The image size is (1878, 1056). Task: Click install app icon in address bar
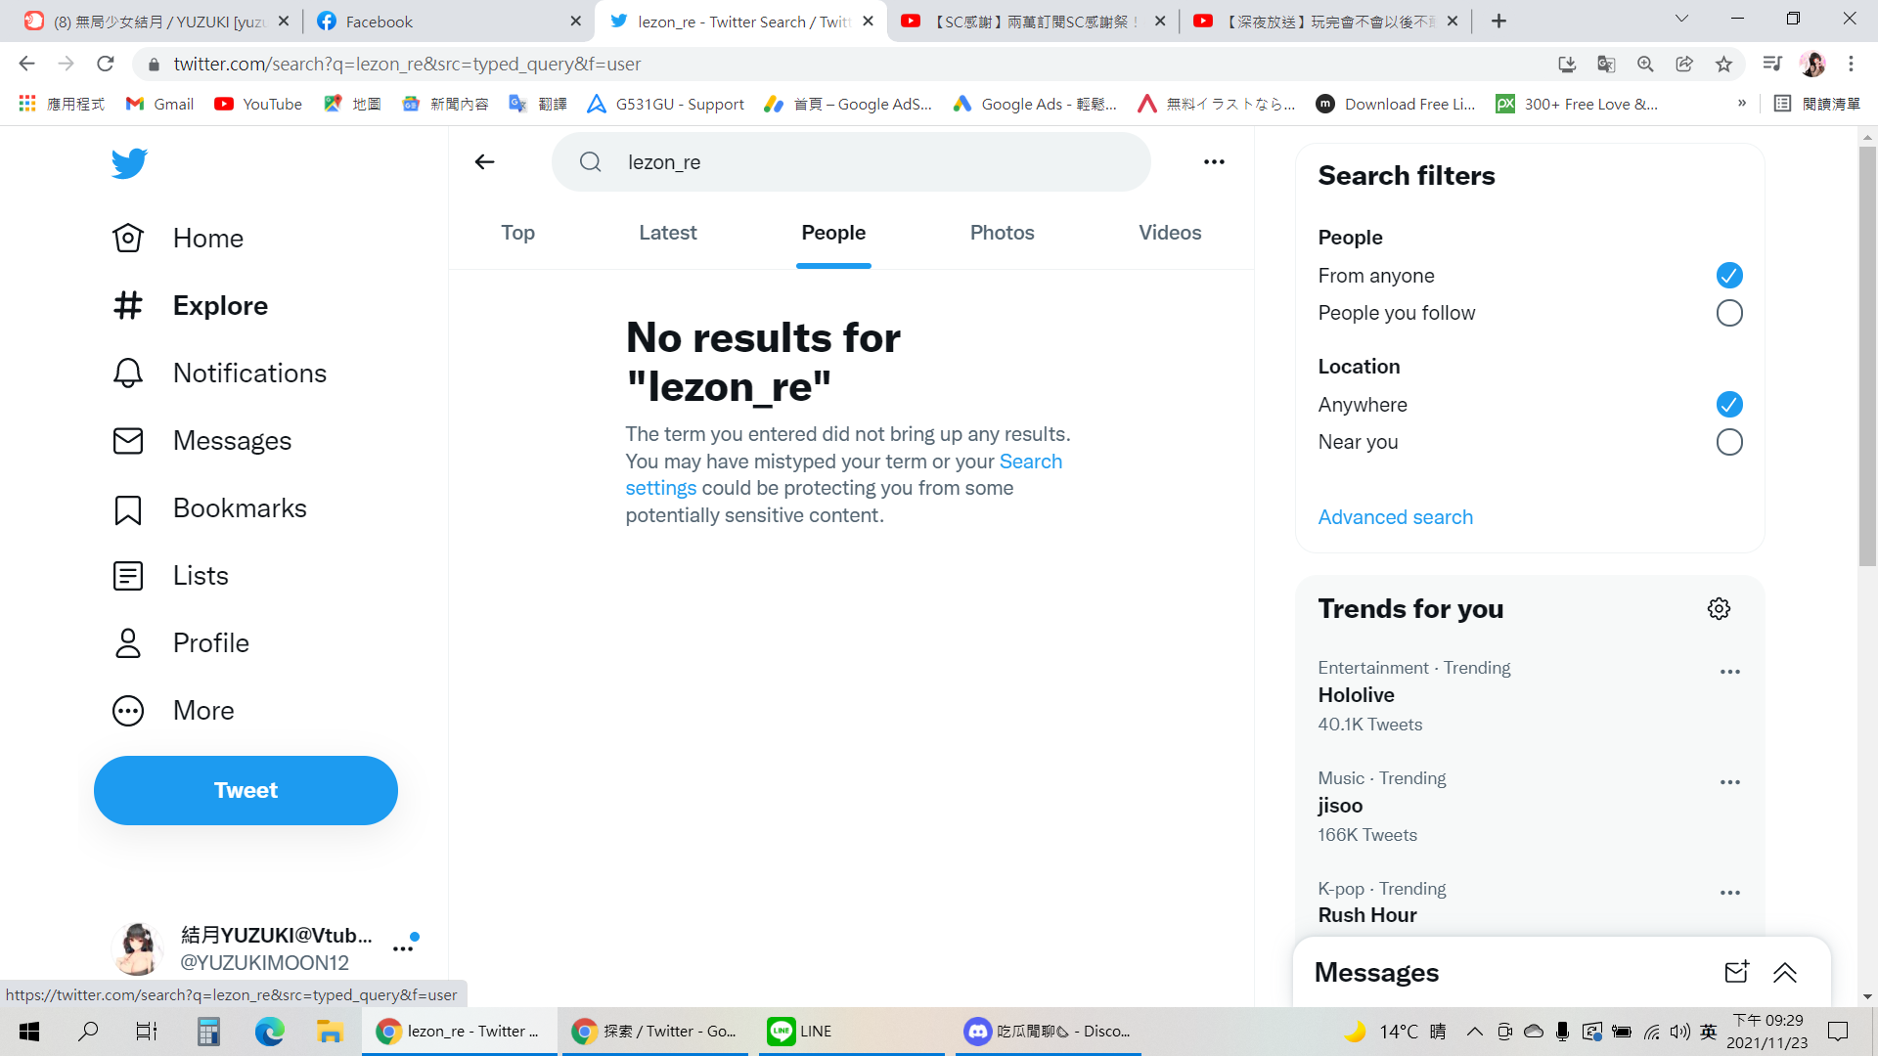(1567, 64)
